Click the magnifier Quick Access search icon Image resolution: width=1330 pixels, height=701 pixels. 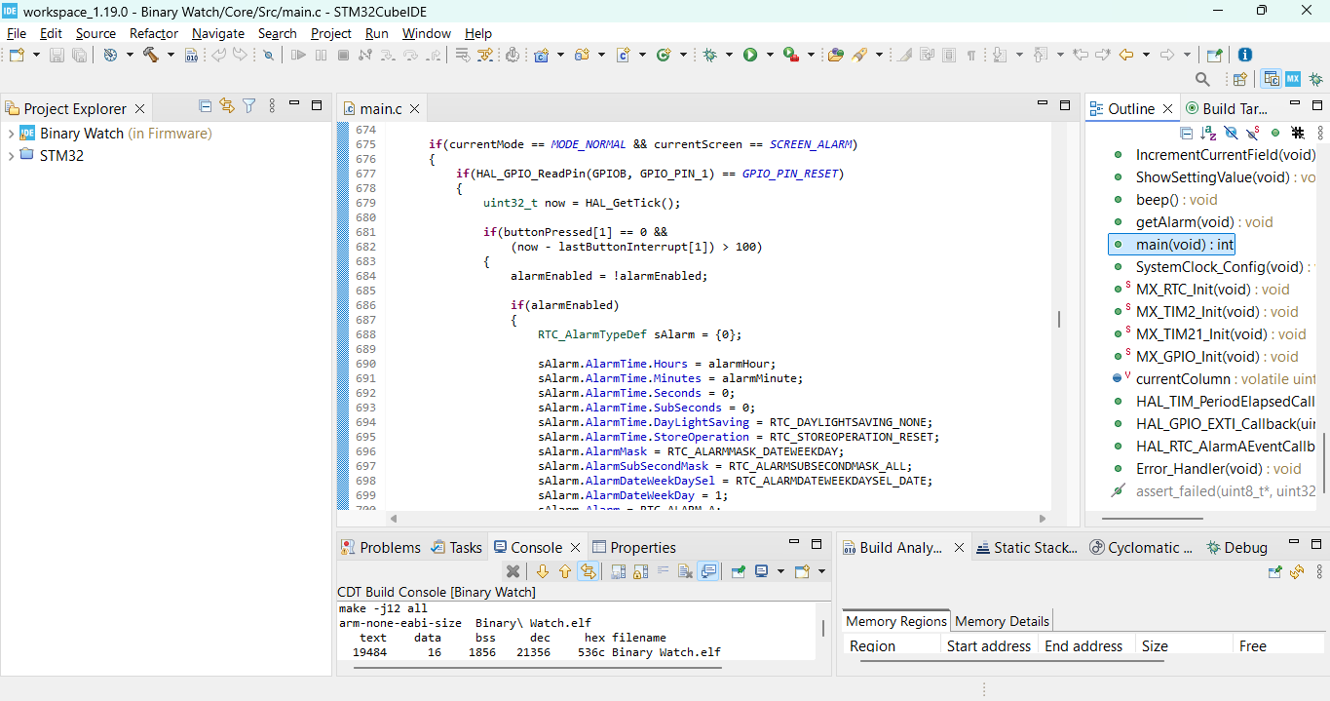point(1202,79)
